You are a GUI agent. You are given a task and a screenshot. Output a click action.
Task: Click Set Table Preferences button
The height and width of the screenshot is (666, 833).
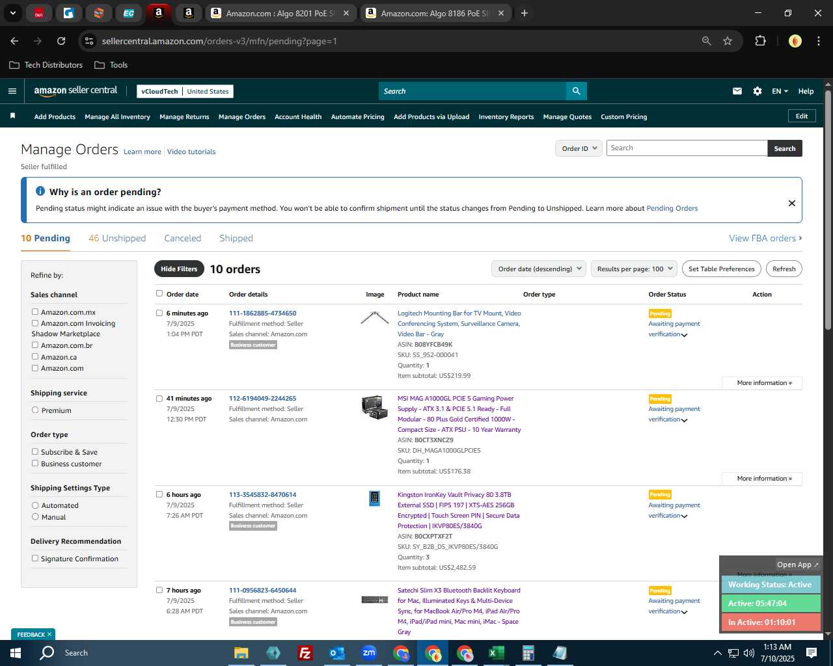coord(722,269)
